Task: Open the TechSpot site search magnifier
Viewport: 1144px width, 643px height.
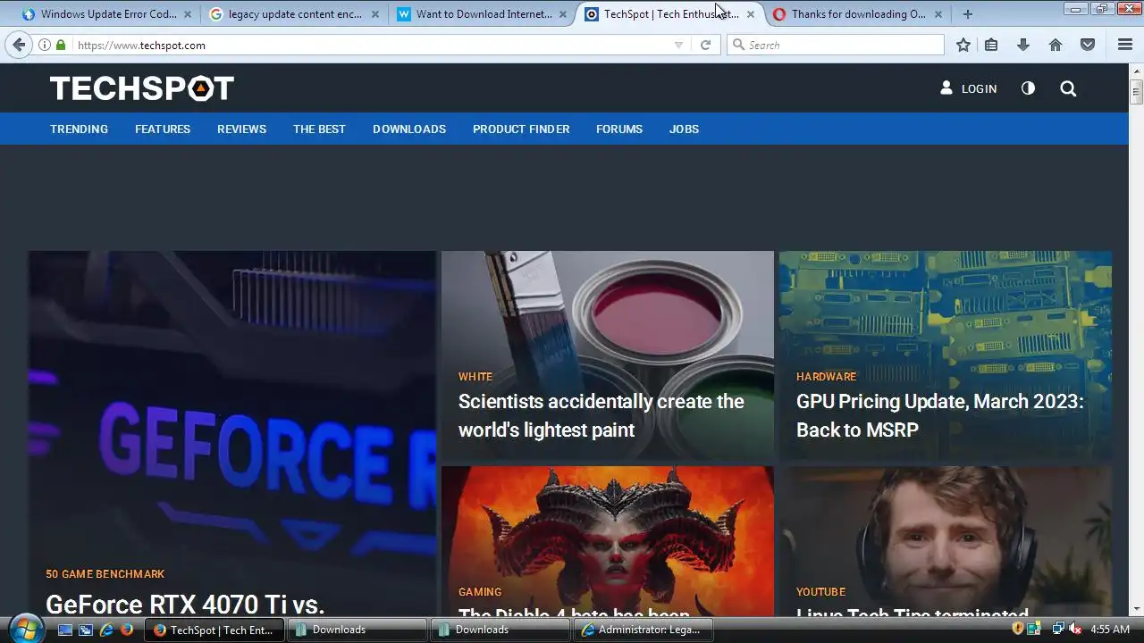Action: 1068,88
